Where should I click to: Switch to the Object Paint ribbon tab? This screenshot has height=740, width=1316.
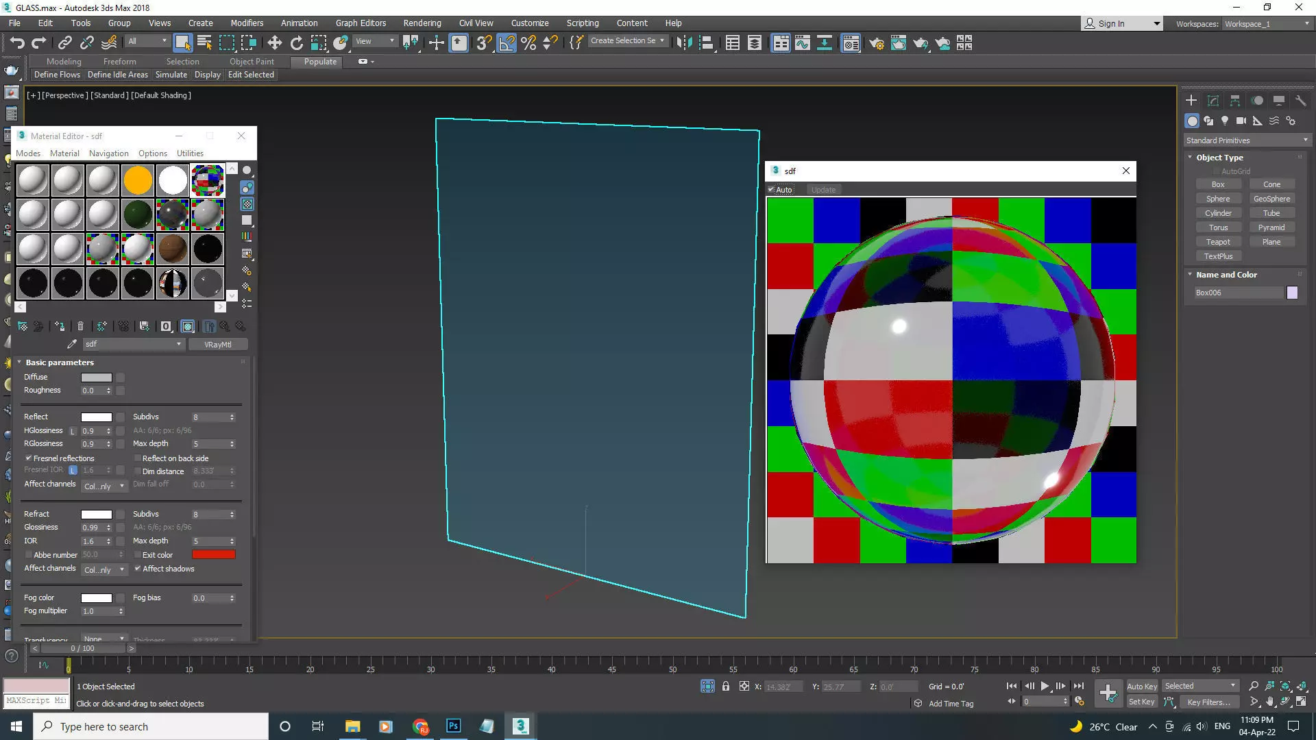tap(252, 61)
